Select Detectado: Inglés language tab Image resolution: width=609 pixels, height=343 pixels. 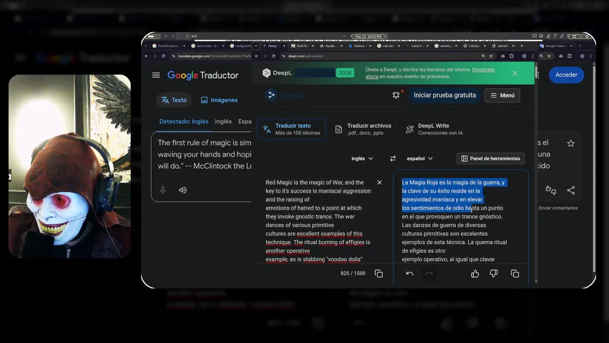[x=184, y=121]
